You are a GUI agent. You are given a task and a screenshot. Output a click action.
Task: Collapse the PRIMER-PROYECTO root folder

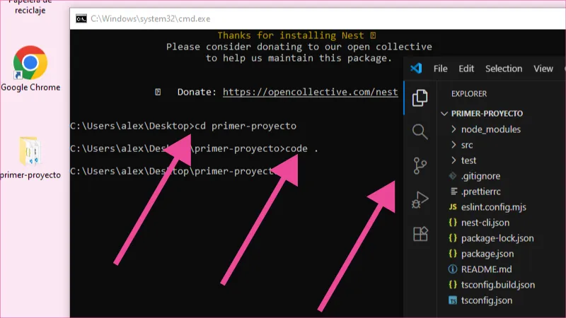[x=444, y=114]
